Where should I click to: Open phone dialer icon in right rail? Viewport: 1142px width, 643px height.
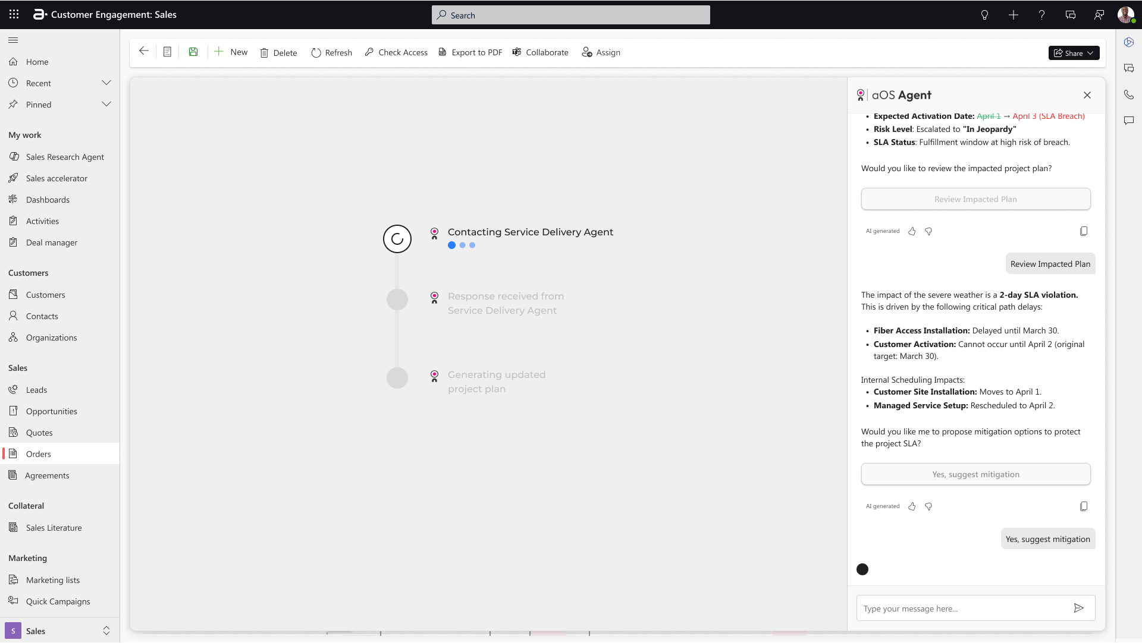pyautogui.click(x=1129, y=94)
